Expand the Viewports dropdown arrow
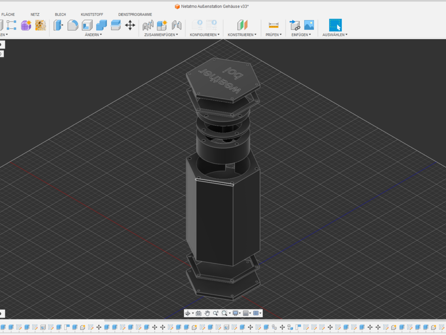446x335 pixels. 261,313
